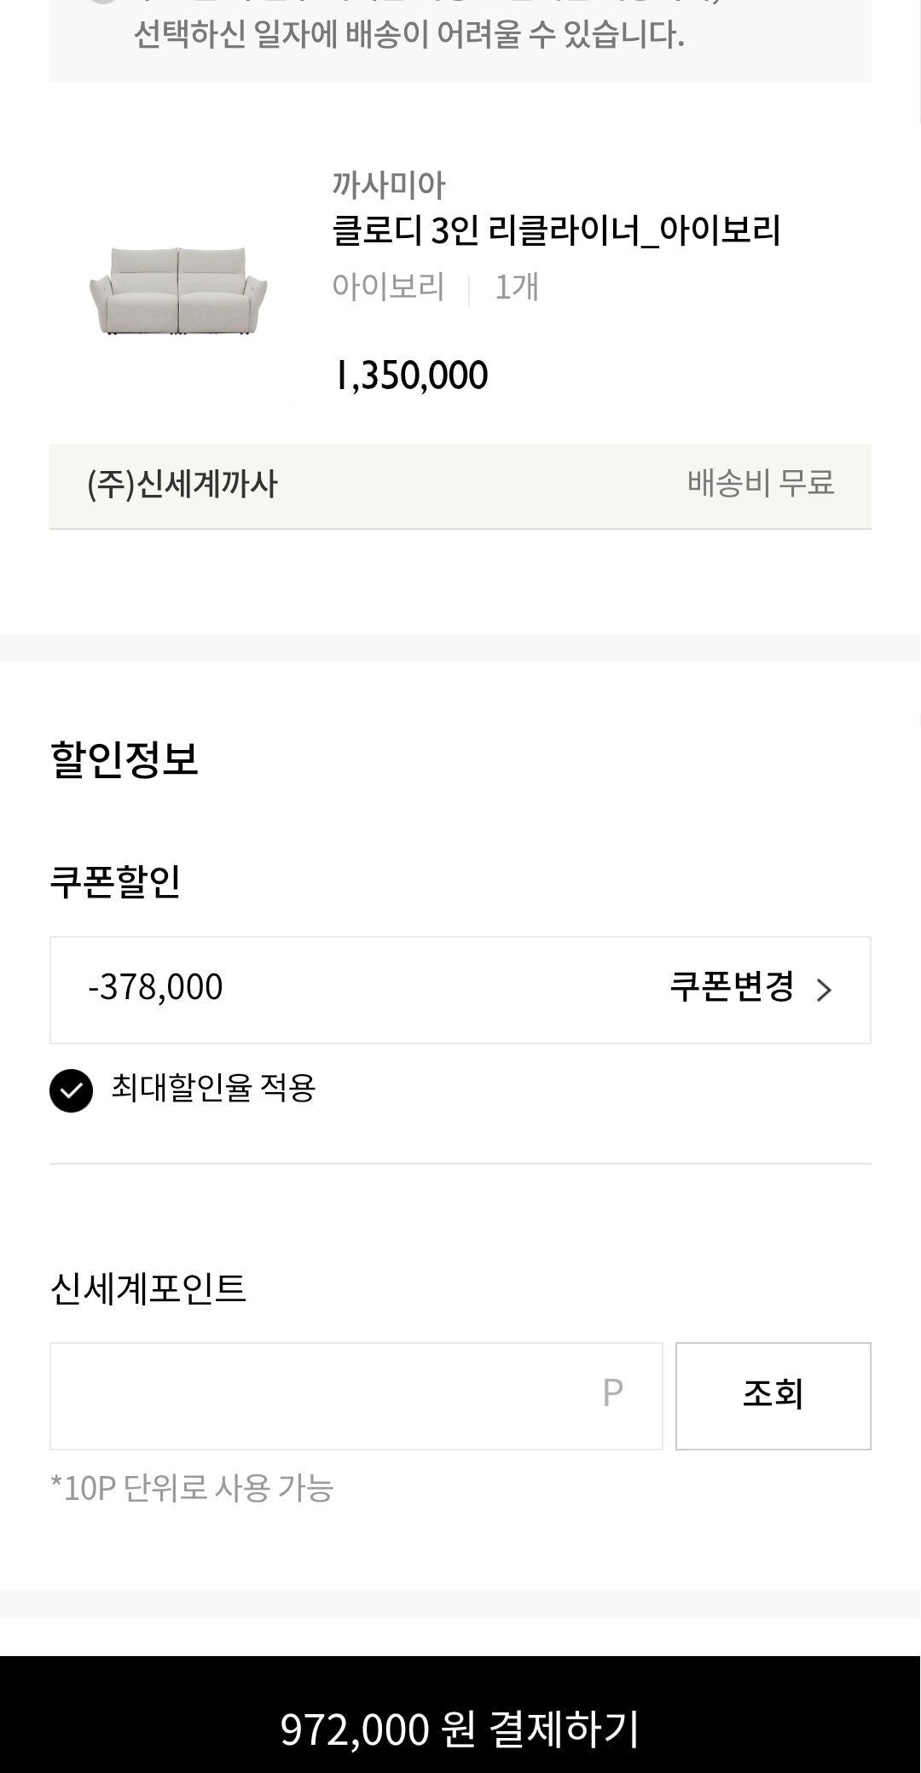Tap the ivory recliner sofa thumbnail
Screen dimensions: 921x1773
[x=178, y=290]
